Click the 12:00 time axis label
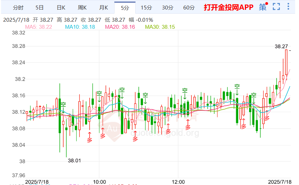 (178, 182)
